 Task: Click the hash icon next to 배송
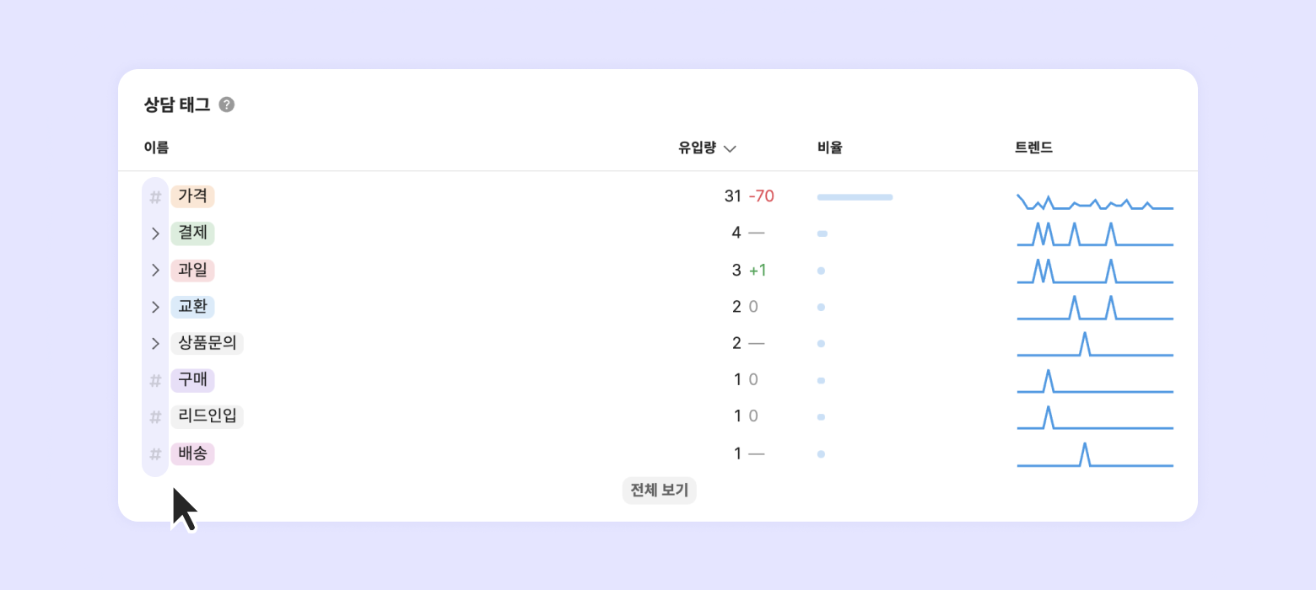155,454
